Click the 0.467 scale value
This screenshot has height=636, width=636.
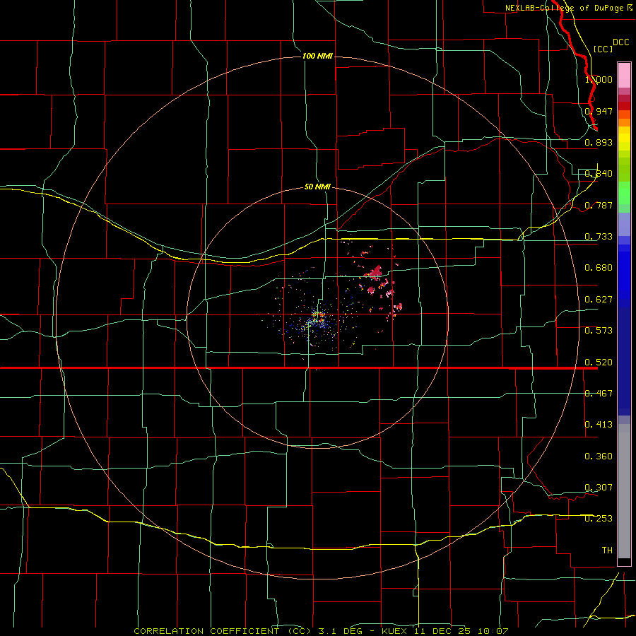click(599, 394)
